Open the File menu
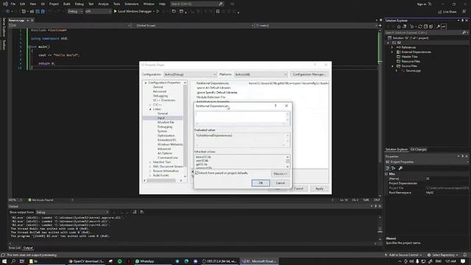471x265 pixels. (13, 4)
